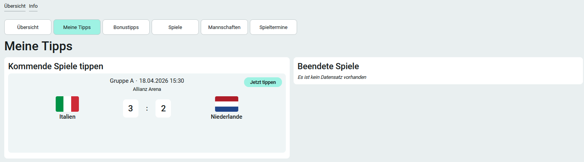The width and height of the screenshot is (584, 162).
Task: Click the Niederlande team name
Action: coord(227,117)
